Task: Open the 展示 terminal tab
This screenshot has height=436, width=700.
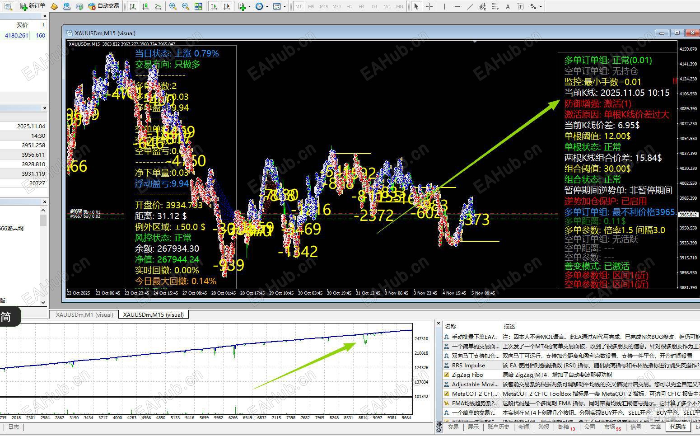Action: (x=473, y=427)
